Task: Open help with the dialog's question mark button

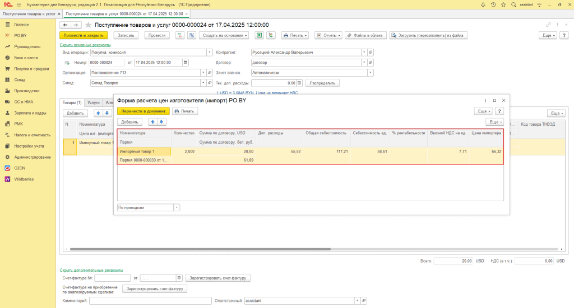Action: click(x=499, y=111)
